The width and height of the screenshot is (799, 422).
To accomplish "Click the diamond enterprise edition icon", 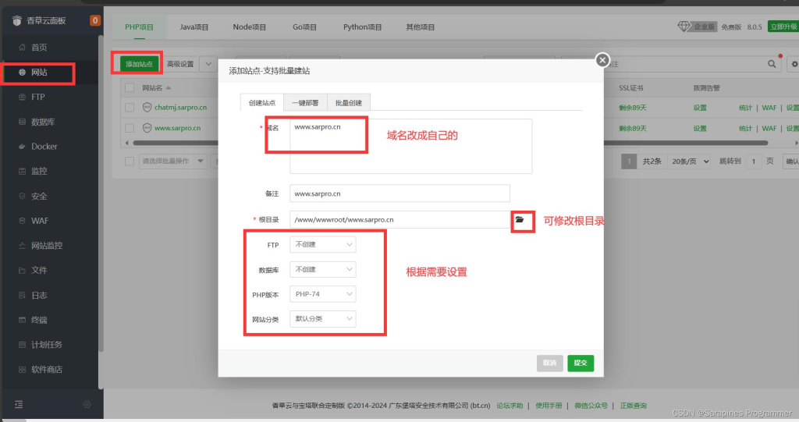I will (x=684, y=27).
